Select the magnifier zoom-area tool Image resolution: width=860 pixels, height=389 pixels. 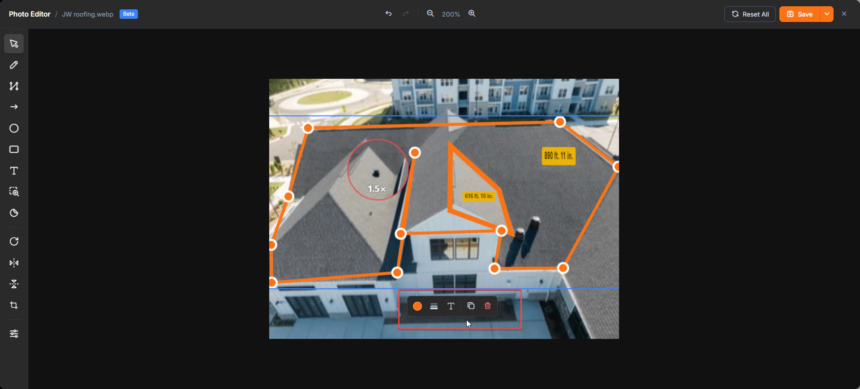(x=14, y=192)
